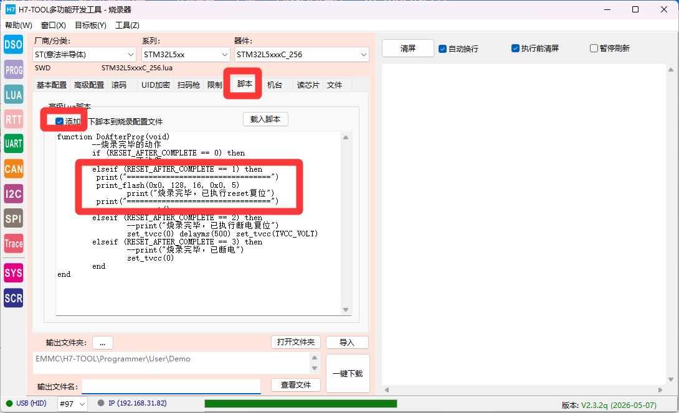Click the script editor scroll-up arrow
Image resolution: width=679 pixels, height=413 pixels.
346,137
